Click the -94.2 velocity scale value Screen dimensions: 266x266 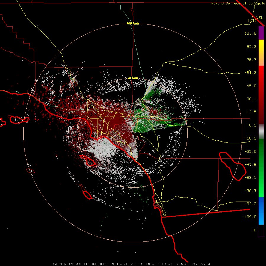coord(250,204)
